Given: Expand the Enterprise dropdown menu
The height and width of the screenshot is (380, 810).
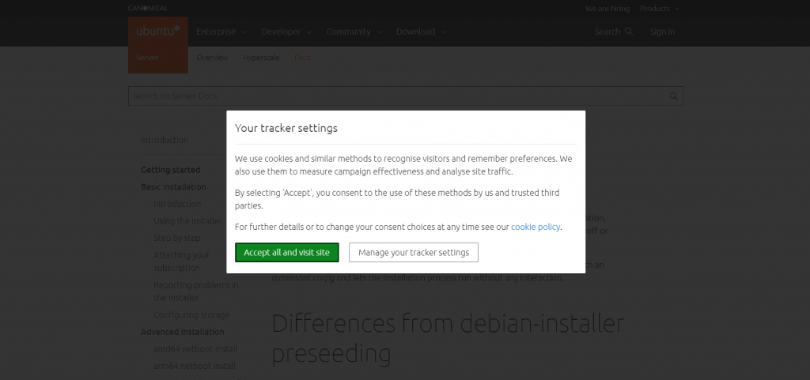Looking at the screenshot, I should pos(221,32).
